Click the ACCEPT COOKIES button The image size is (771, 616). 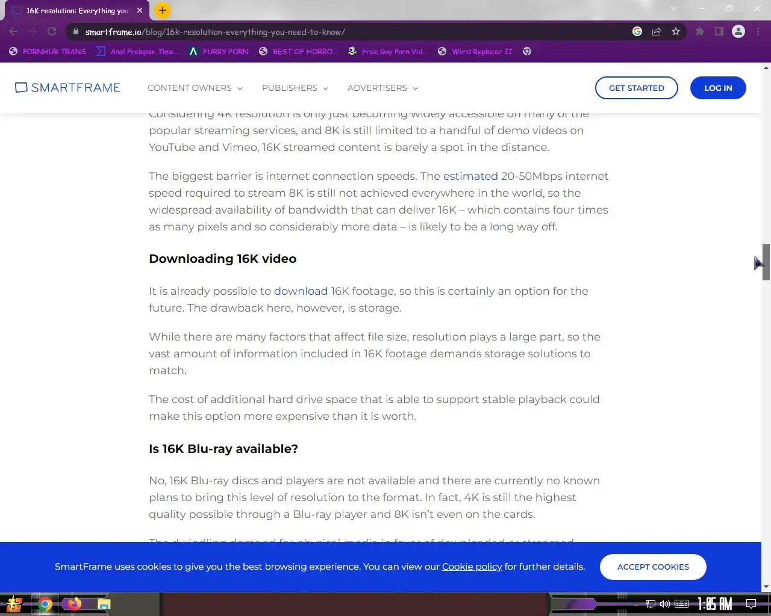click(x=653, y=567)
